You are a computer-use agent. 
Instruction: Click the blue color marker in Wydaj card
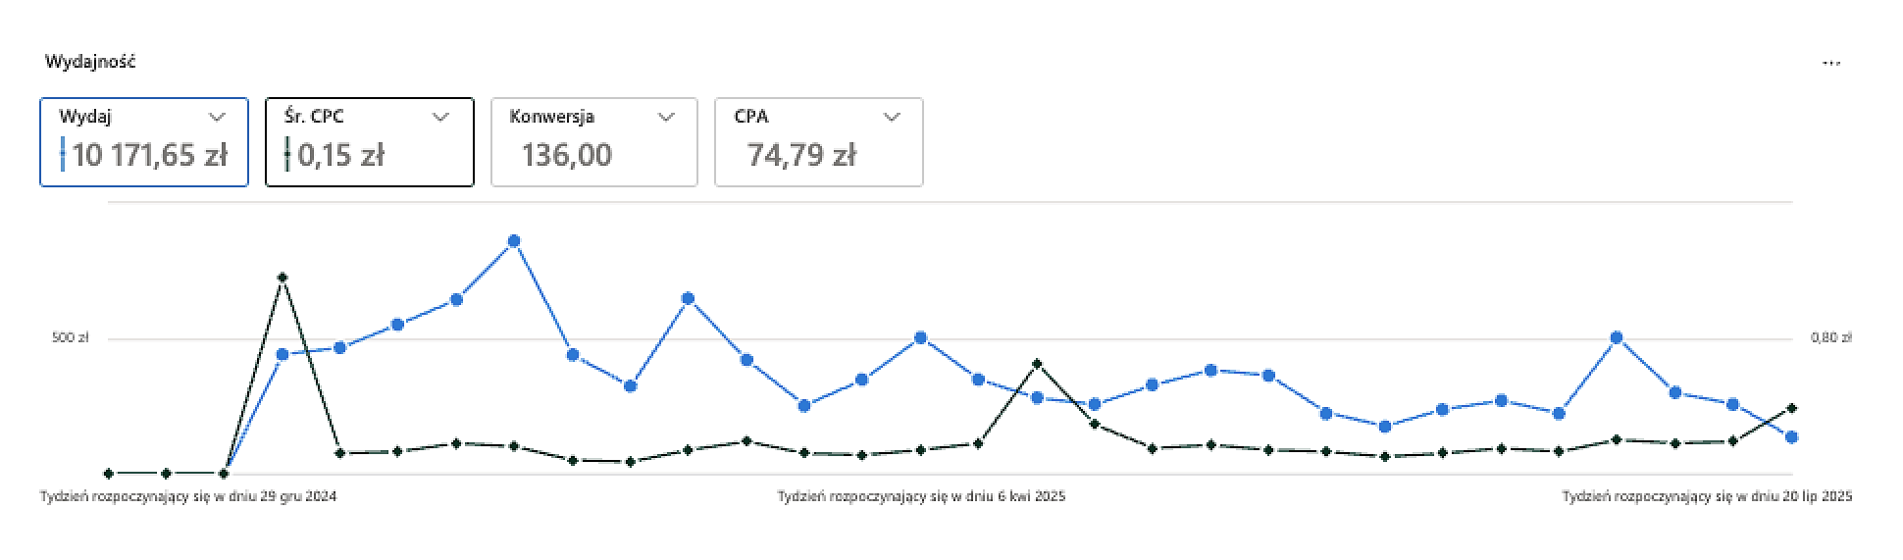63,155
